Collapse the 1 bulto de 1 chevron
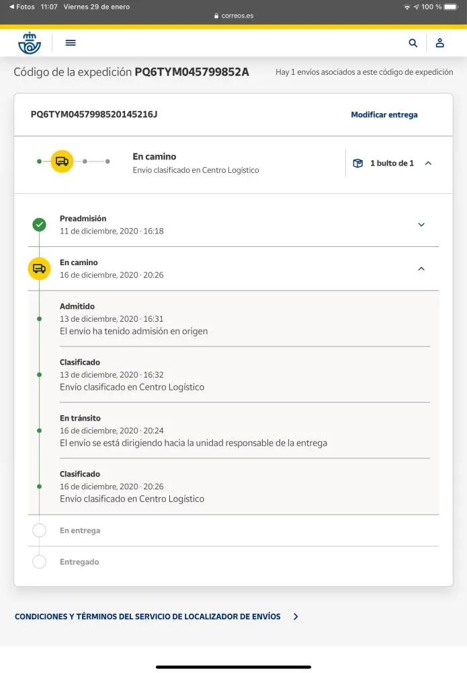The height and width of the screenshot is (673, 467). coord(429,164)
